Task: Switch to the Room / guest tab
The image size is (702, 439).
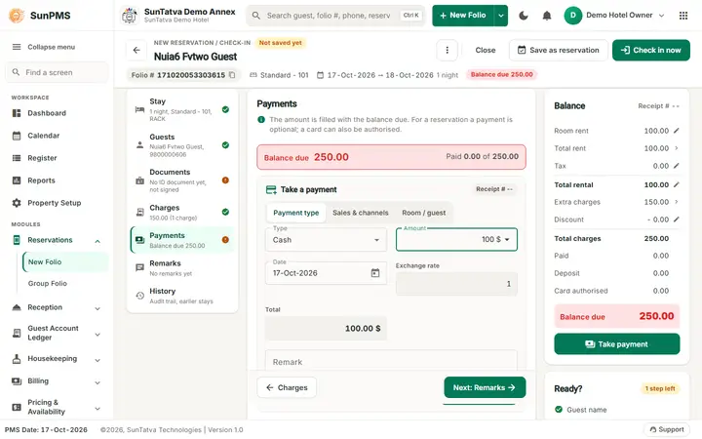Action: 423,213
